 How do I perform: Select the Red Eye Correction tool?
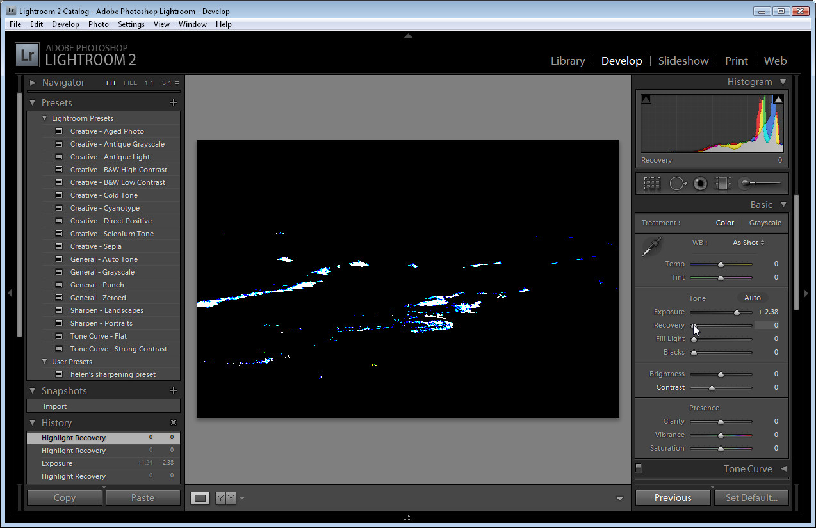(x=700, y=184)
